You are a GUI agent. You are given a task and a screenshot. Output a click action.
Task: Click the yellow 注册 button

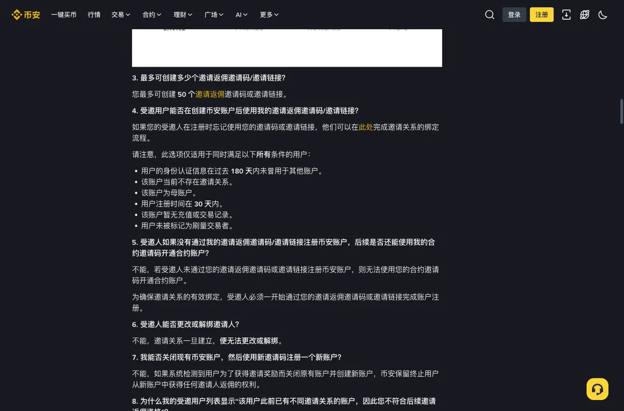(542, 15)
